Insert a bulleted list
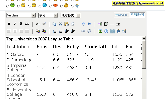The image size is (165, 99). (60, 31)
